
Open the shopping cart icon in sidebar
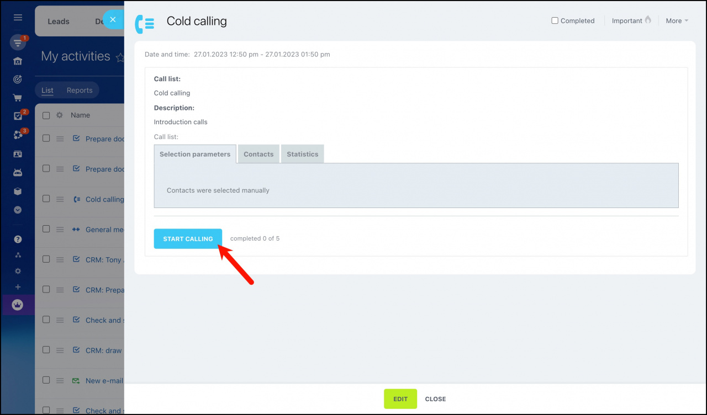click(x=18, y=98)
